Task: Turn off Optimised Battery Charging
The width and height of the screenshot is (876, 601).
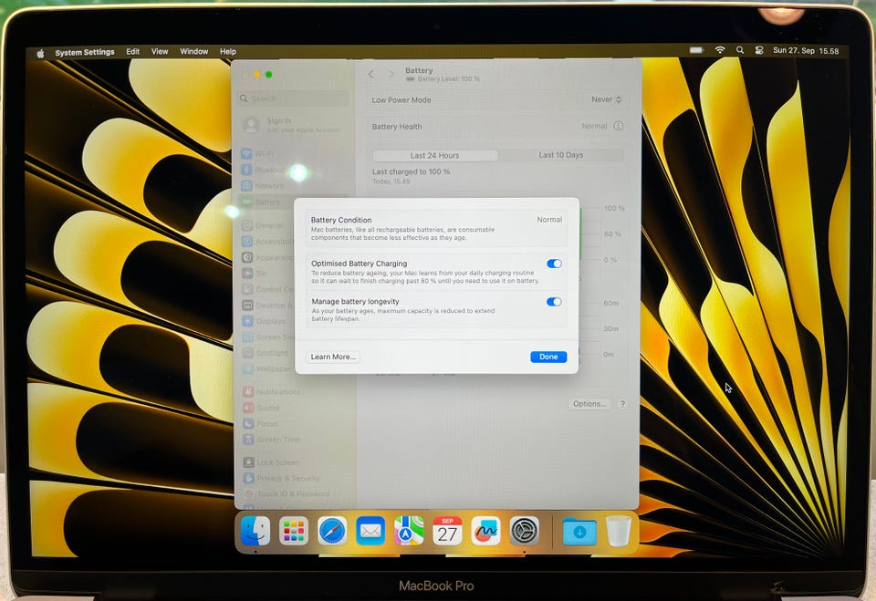Action: click(x=554, y=264)
